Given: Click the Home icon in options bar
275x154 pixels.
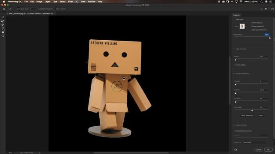Looking at the screenshot, I should (x=4, y=9).
